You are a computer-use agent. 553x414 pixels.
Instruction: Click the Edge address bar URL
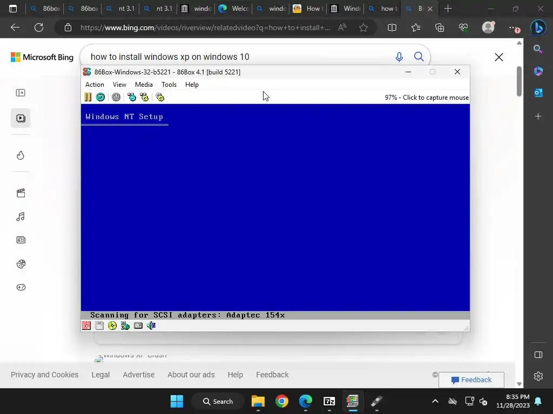coord(205,27)
